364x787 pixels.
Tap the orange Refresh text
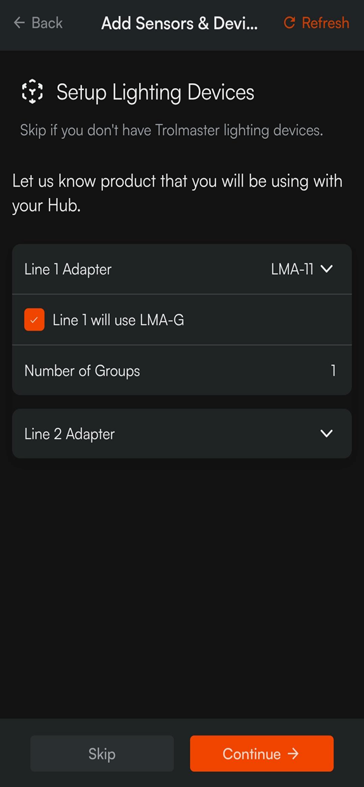(325, 23)
